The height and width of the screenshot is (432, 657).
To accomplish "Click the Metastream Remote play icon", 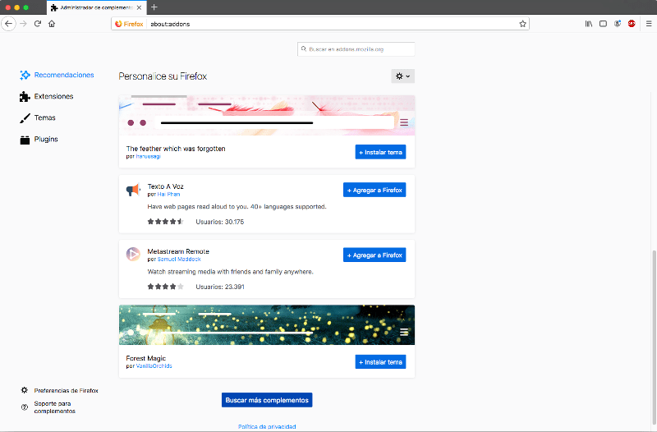I will tap(133, 254).
